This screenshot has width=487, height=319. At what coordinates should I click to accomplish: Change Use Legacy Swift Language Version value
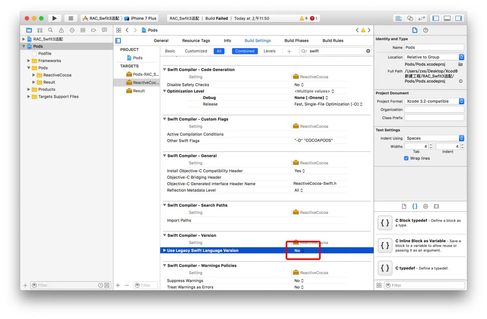tap(299, 251)
